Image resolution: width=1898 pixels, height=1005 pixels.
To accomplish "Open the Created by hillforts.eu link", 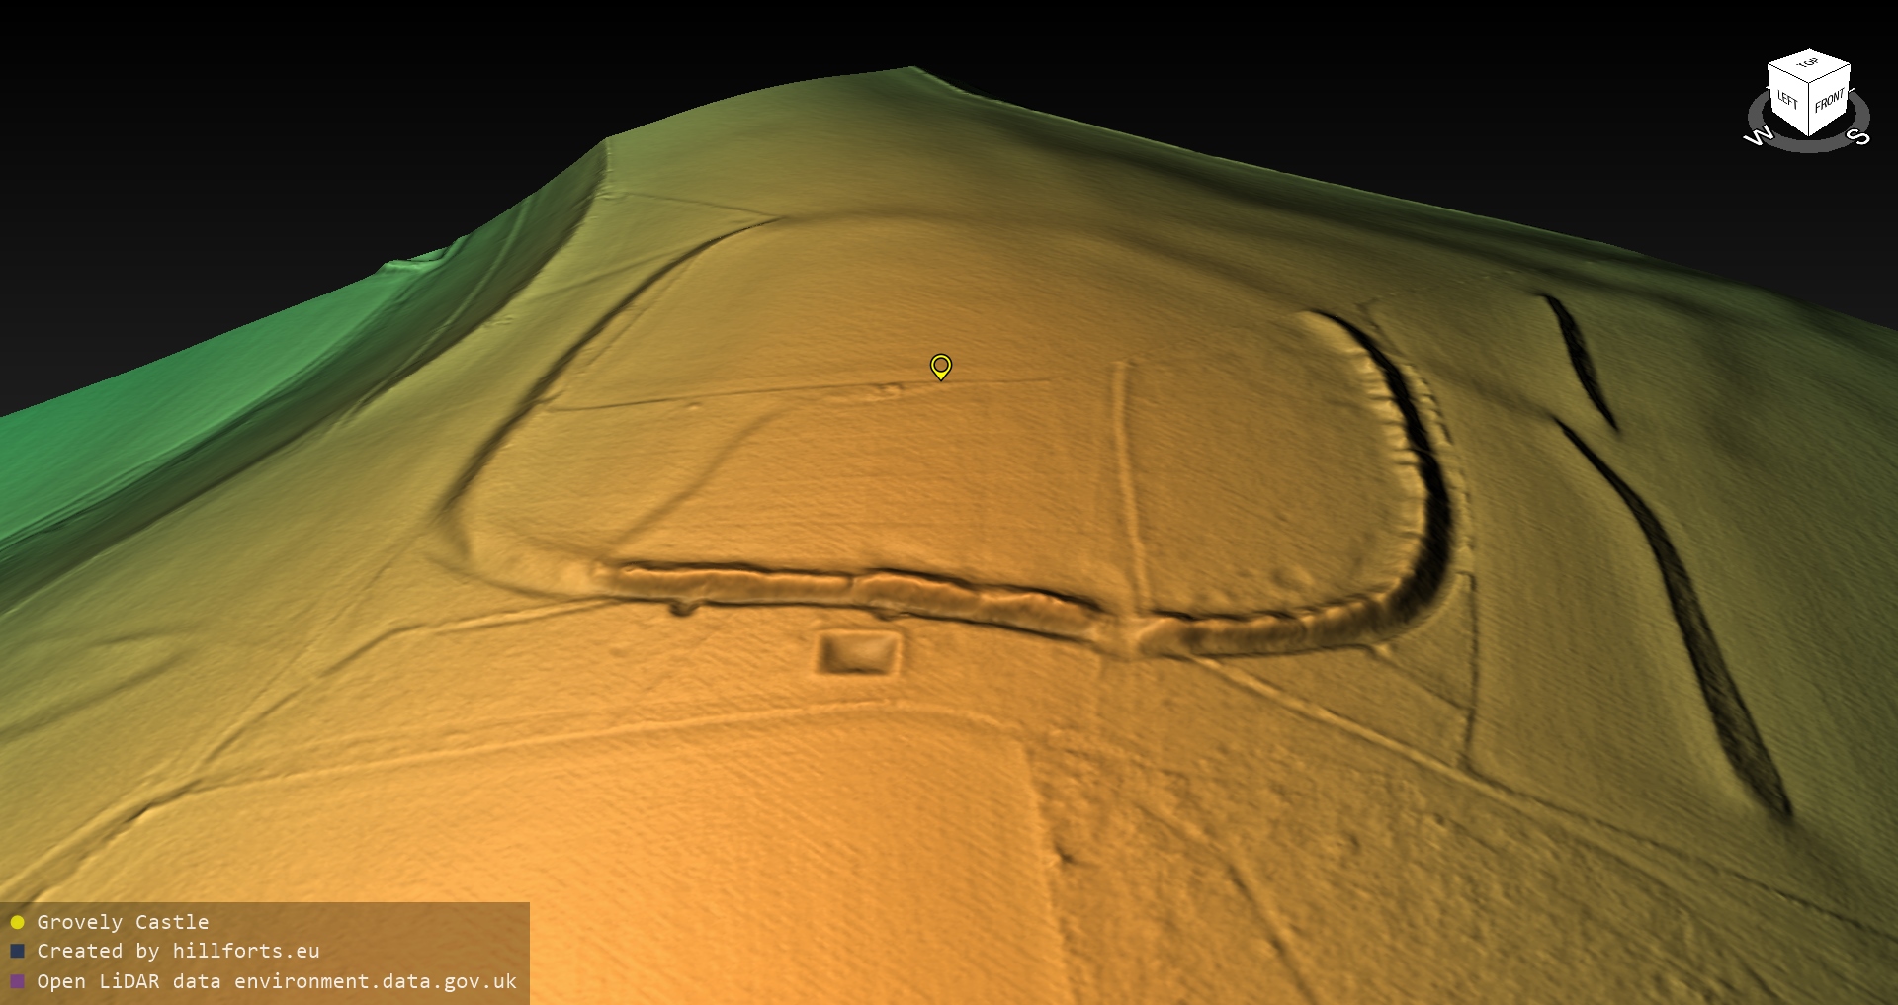I will [x=178, y=951].
